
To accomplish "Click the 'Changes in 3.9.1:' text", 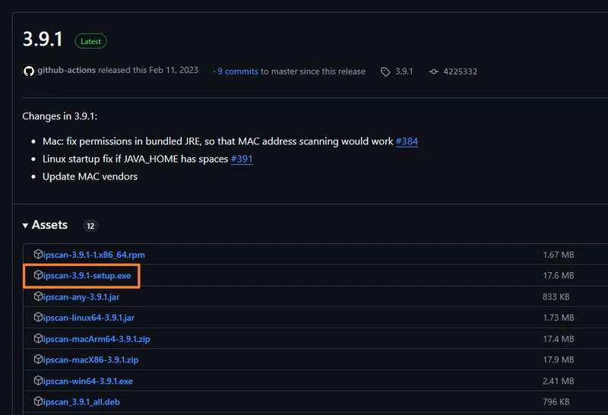I will pos(60,116).
